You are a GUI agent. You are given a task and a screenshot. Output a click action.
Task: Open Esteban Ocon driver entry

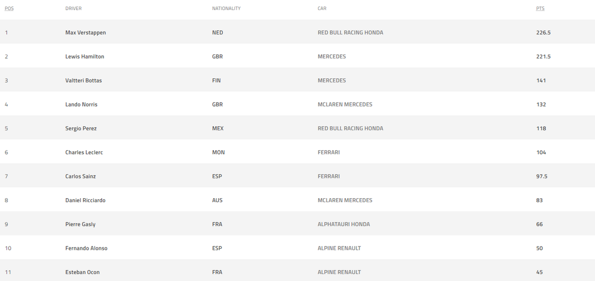point(82,272)
